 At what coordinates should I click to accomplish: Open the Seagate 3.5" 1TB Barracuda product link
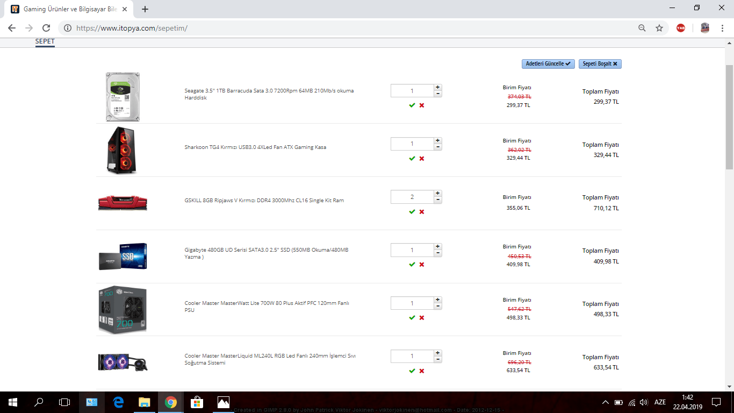[269, 94]
